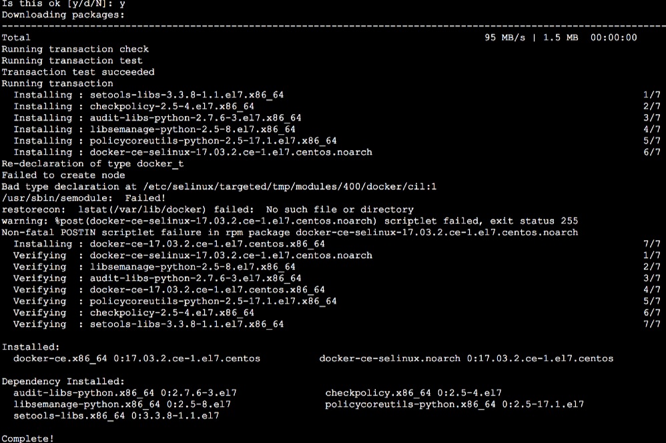Click 'docker-ce-selinux.noarch' in the Installed list
The image size is (666, 443).
click(390, 358)
